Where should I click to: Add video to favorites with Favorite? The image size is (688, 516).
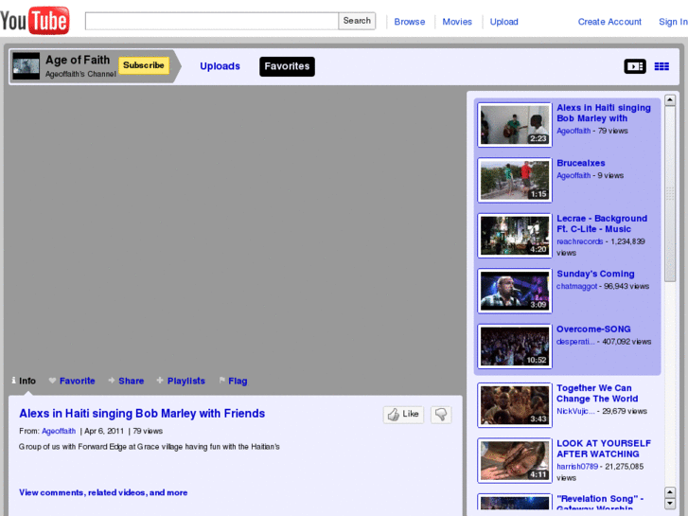[72, 381]
